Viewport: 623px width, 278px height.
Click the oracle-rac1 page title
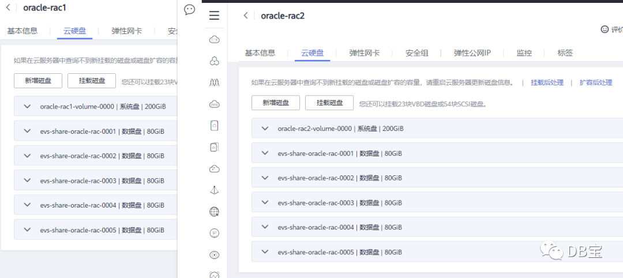point(44,7)
